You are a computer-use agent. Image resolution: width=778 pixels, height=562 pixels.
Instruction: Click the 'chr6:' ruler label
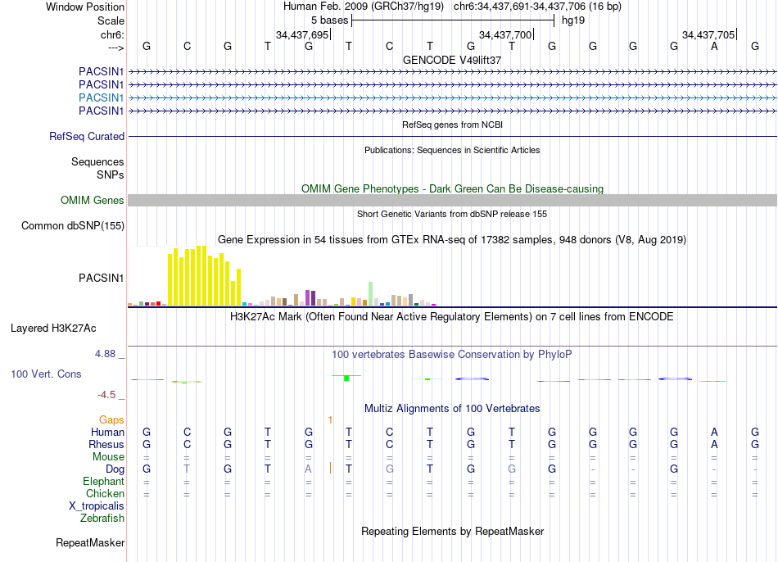coord(113,34)
